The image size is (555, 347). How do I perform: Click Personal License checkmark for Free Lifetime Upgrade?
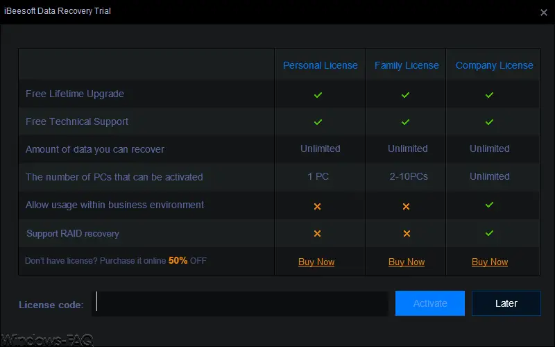(318, 94)
